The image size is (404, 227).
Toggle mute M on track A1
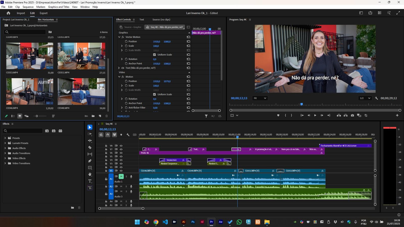click(x=121, y=177)
